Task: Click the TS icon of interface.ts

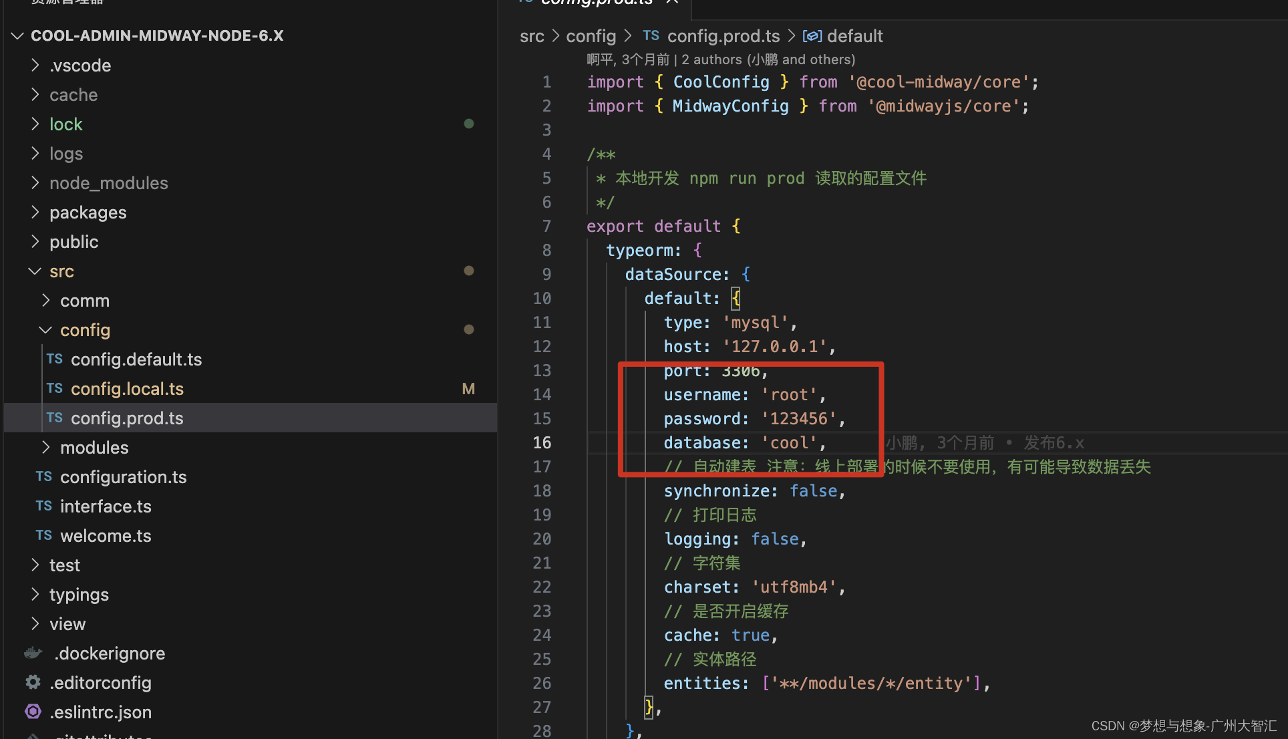Action: (44, 506)
